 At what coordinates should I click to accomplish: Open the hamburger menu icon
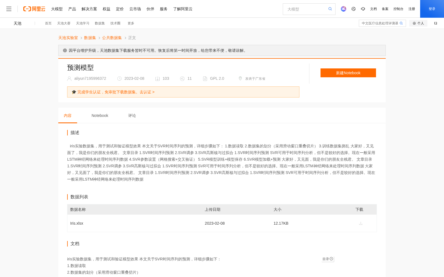point(9,9)
